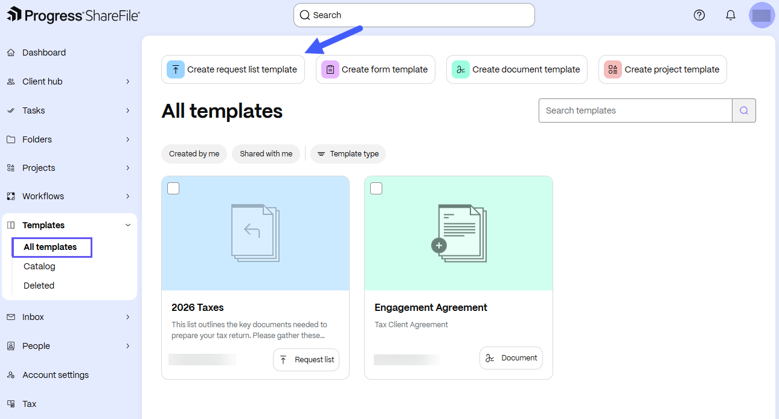Click the red shapes icon on Create project template
Screen dimensions: 779x419
coord(613,69)
